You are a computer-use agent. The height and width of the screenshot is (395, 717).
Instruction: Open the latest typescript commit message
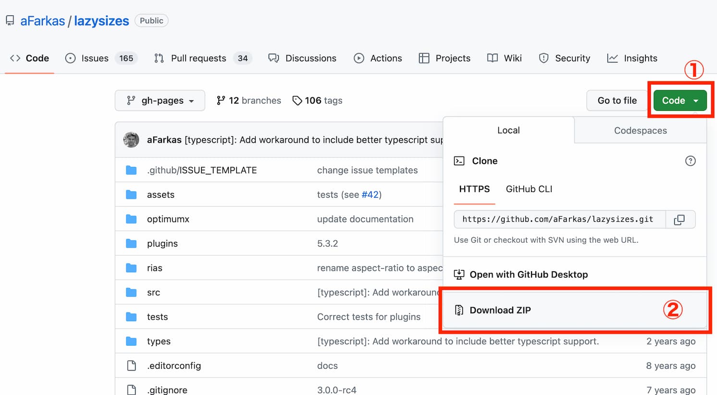click(x=313, y=140)
